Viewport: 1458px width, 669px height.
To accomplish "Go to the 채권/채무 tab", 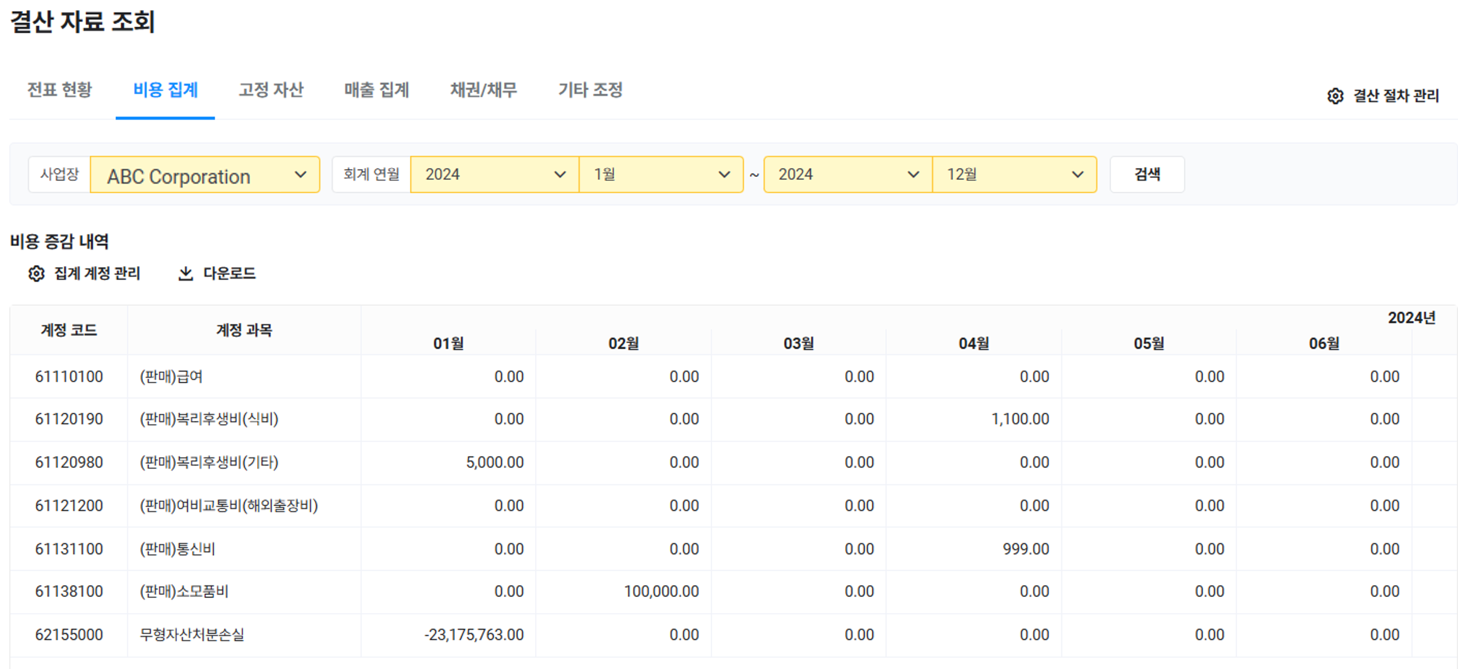I will (483, 90).
